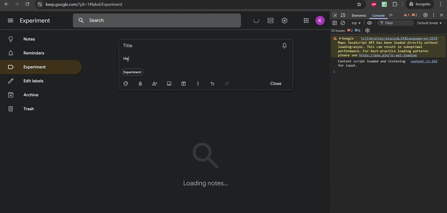Go forward with the browser forward arrow
Screen dimensions: 447x213
(x=17, y=4)
